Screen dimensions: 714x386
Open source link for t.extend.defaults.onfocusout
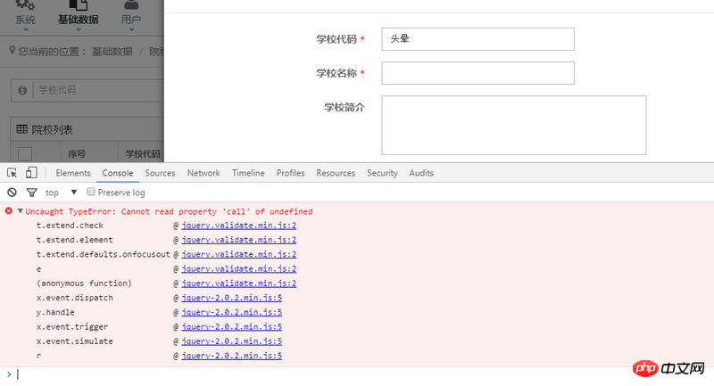(239, 255)
